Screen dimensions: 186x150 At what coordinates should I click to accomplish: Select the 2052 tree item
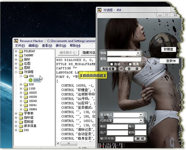(37, 80)
